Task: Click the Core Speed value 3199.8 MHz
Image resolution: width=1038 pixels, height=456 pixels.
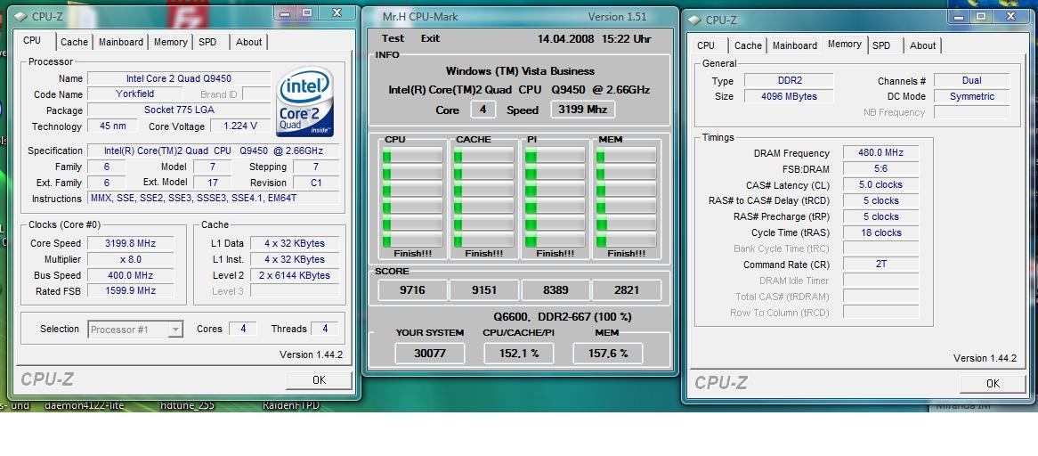Action: 130,243
